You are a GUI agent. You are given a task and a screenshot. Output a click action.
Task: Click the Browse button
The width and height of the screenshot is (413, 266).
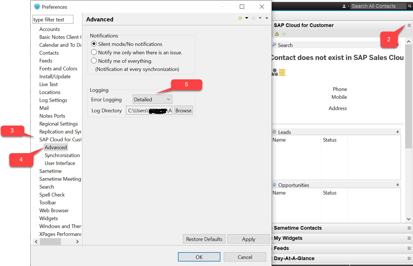(x=183, y=111)
